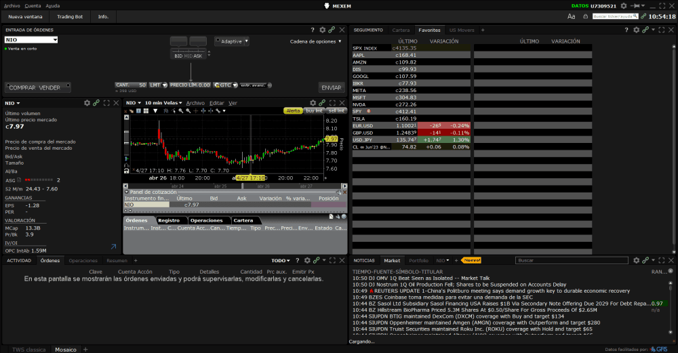This screenshot has height=353, width=678.
Task: Select BID price on price wand
Action: (178, 56)
